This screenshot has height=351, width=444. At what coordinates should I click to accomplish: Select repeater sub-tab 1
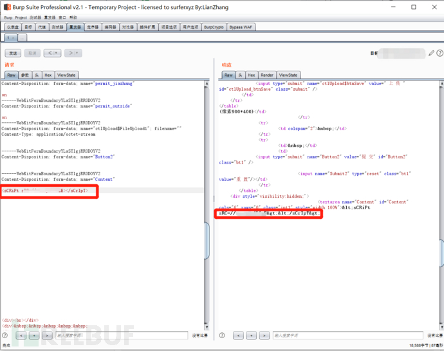[x=8, y=38]
